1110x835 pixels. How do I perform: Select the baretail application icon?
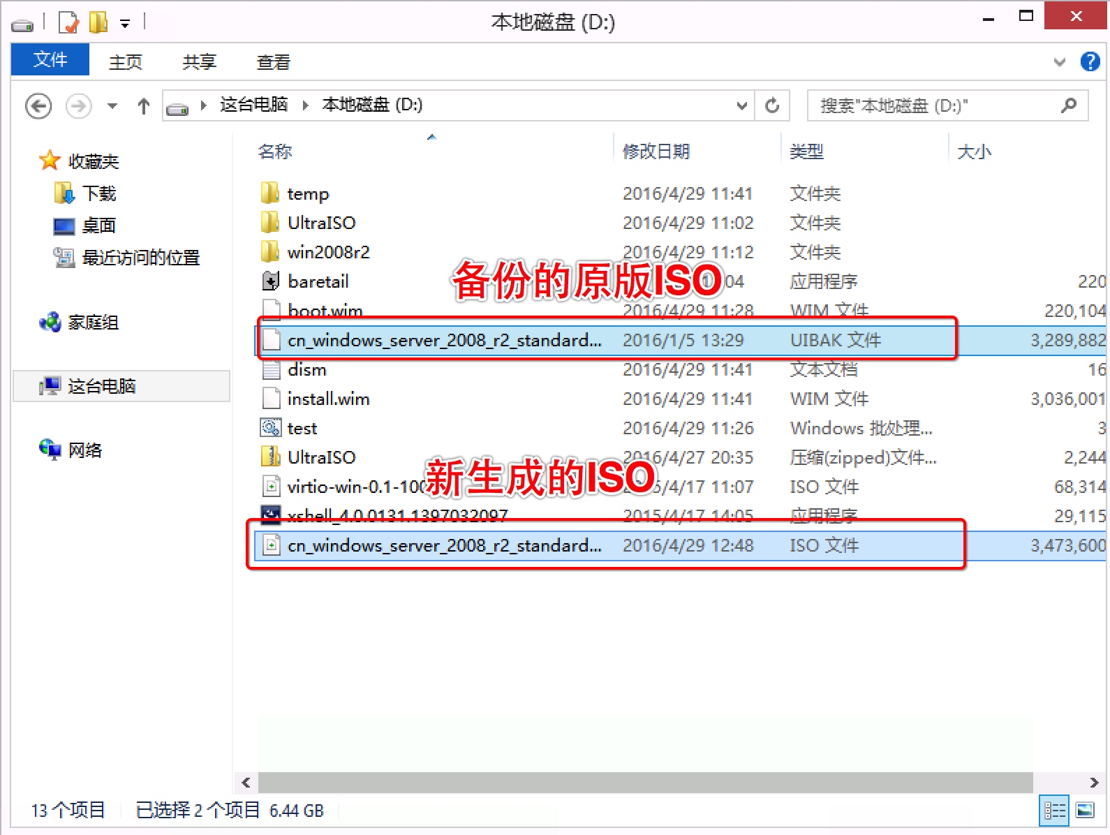click(x=270, y=281)
